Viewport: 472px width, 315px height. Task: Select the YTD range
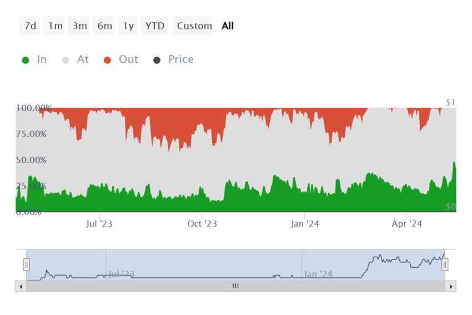pos(155,26)
